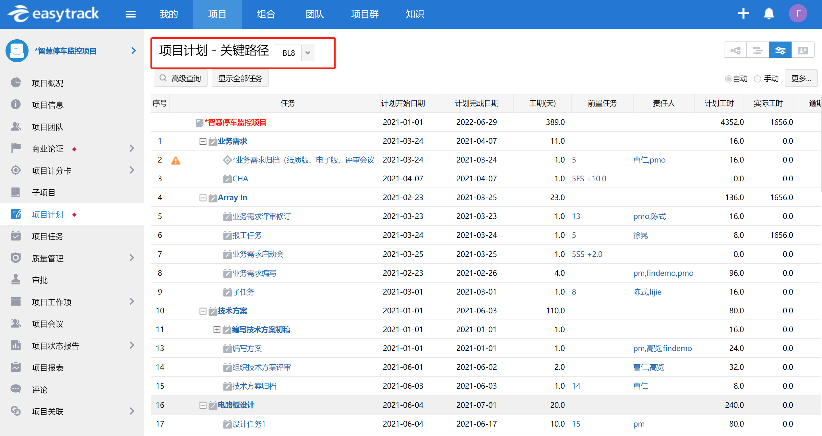Collapse the 电路板设计 task group
The height and width of the screenshot is (436, 822).
pyautogui.click(x=203, y=405)
